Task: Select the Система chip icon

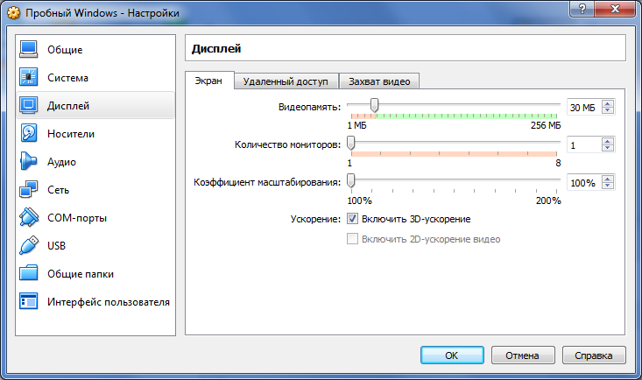Action: (x=29, y=77)
